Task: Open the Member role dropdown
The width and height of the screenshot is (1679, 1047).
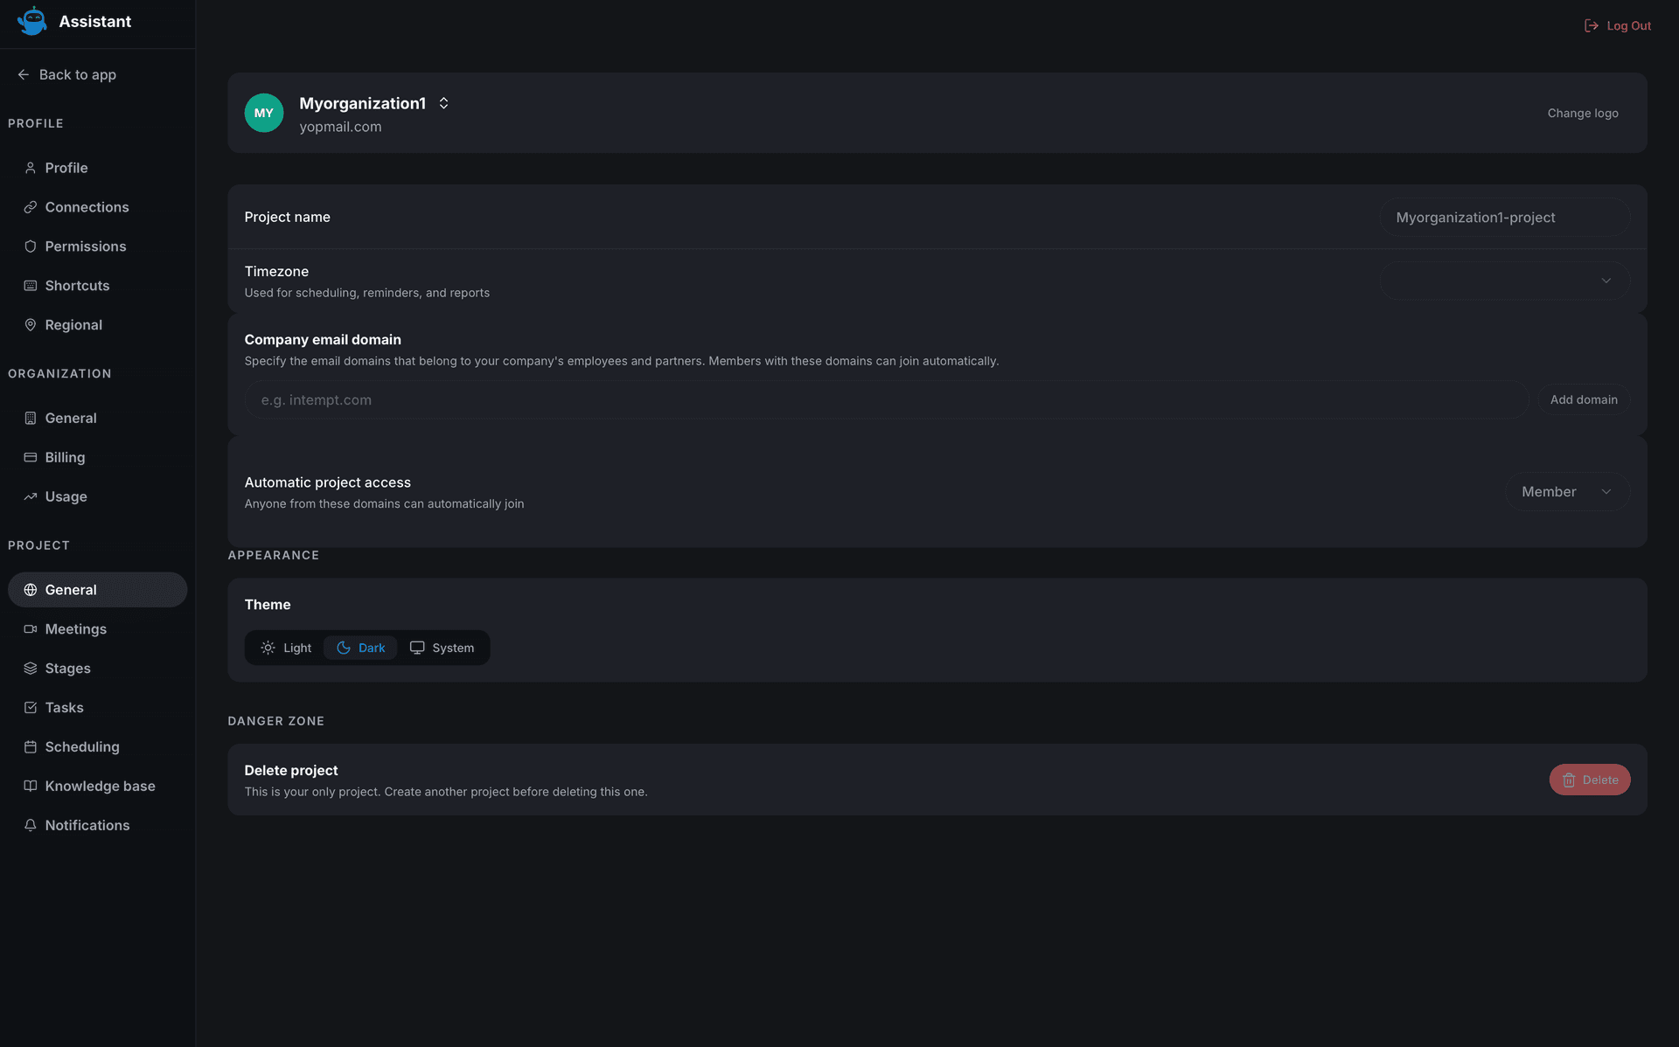Action: [x=1567, y=492]
